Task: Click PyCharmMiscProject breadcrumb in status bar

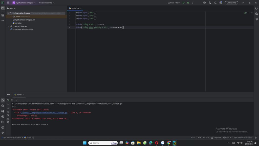Action: coord(11,138)
